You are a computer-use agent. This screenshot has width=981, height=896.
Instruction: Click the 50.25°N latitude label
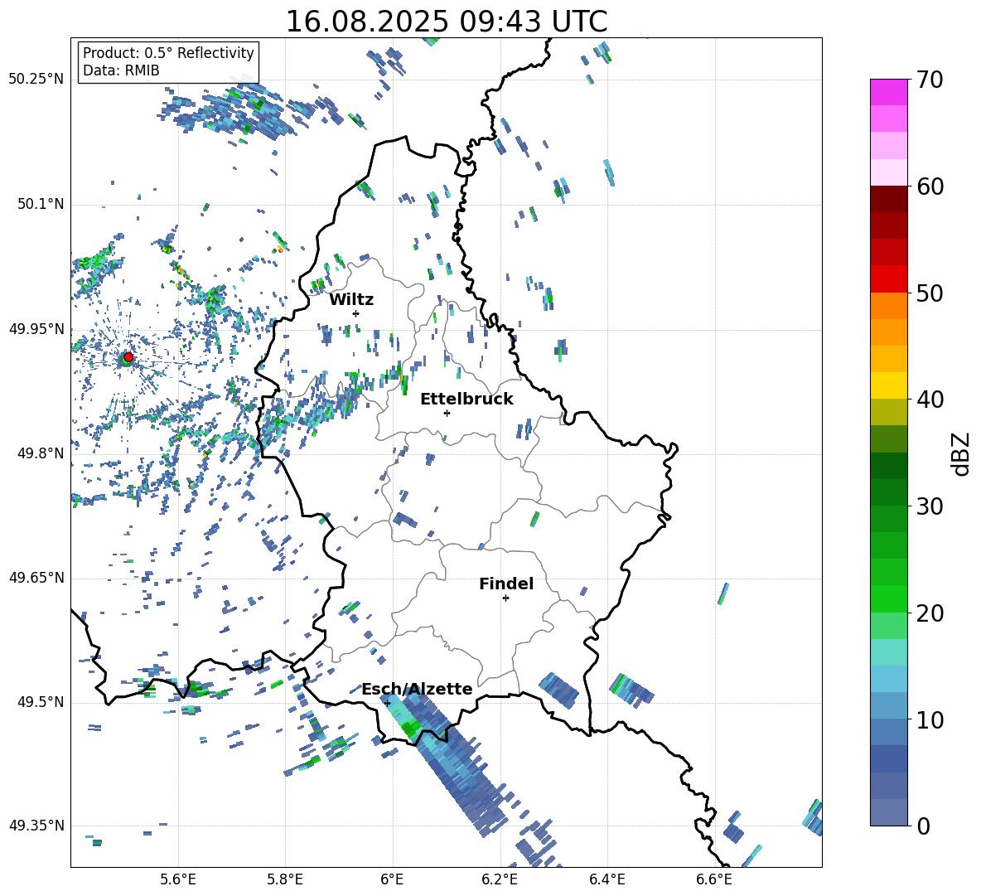pos(36,80)
